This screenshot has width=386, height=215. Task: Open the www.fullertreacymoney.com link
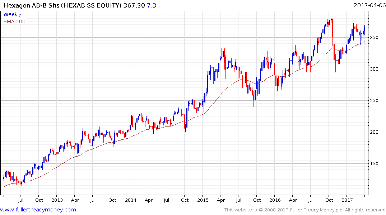point(38,210)
